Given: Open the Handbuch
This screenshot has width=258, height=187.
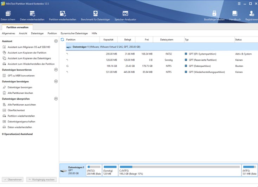Looking at the screenshot, I should pyautogui.click(x=235, y=16).
